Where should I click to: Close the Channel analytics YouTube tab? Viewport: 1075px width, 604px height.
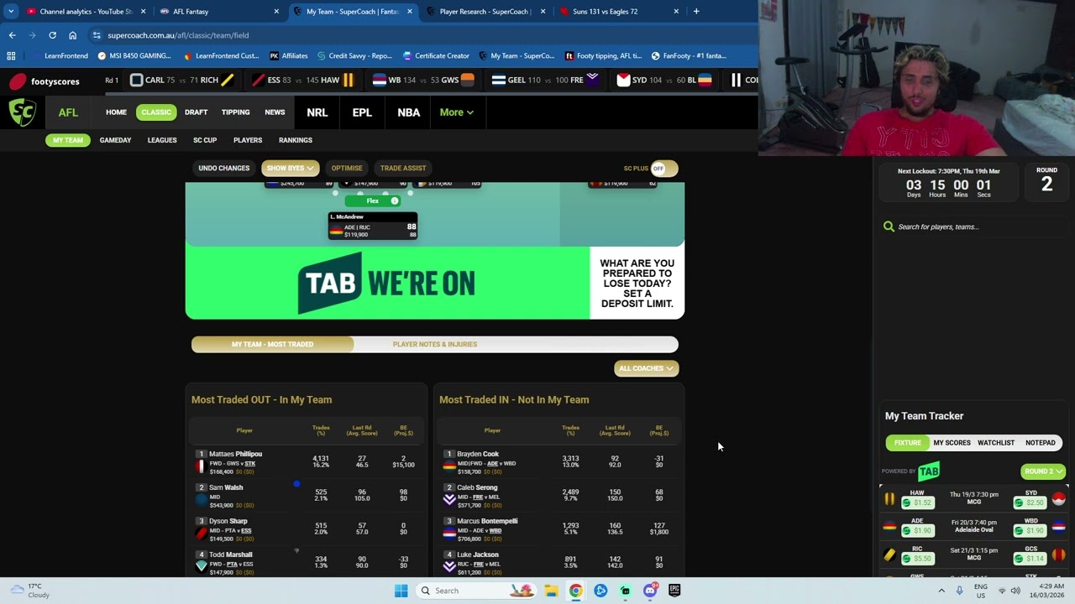click(144, 12)
